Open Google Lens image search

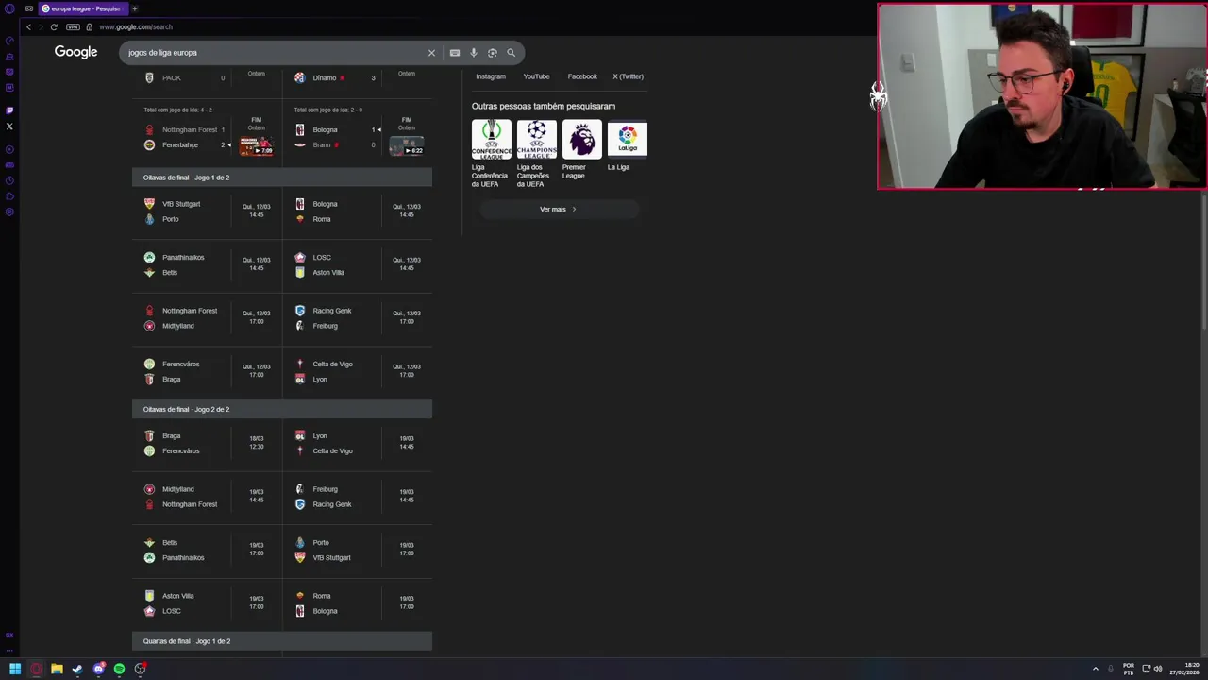click(x=492, y=53)
